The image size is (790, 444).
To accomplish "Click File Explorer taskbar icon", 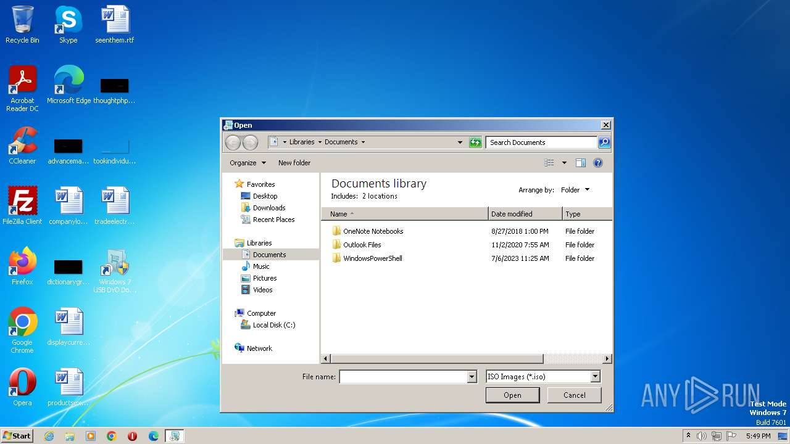I will coord(70,436).
